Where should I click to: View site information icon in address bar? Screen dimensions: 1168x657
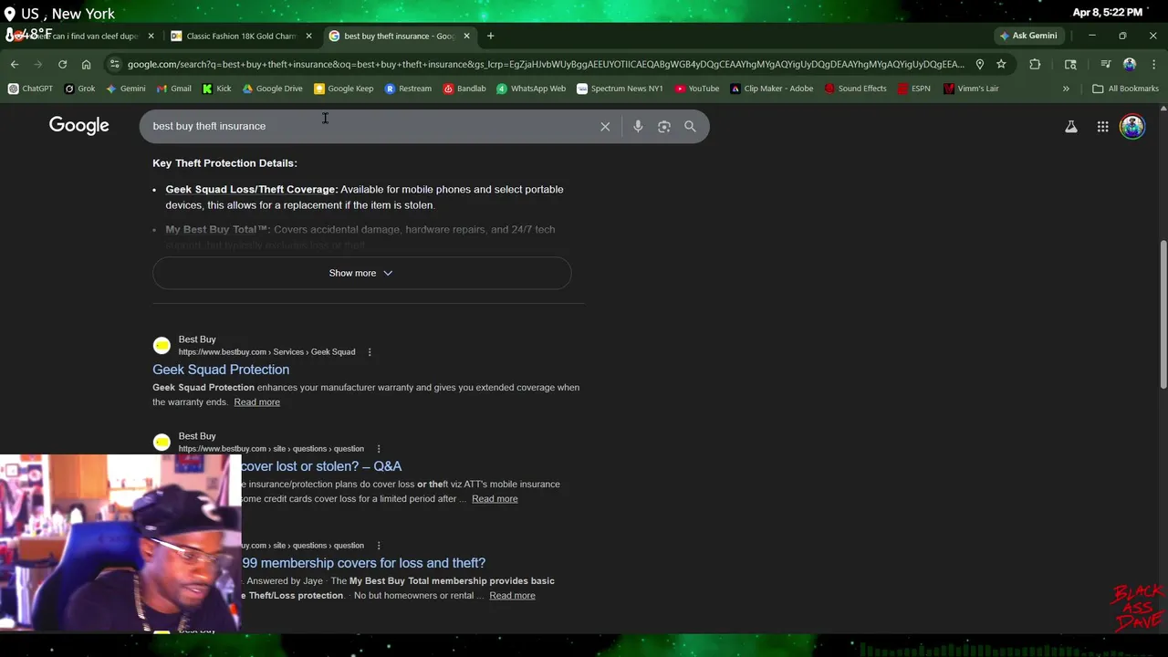(114, 64)
